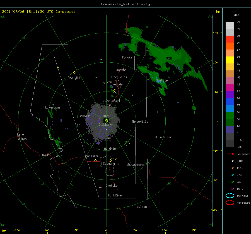251x234 pixels.
Task: Click the yellow diamond marker above Calgary label
Action: 110,160
